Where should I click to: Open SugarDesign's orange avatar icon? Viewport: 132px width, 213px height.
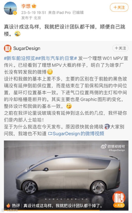pos(8,48)
